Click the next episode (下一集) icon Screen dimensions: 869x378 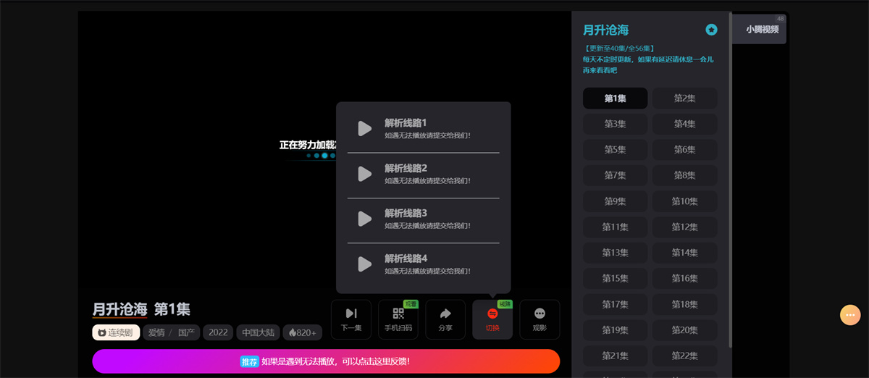click(x=351, y=314)
